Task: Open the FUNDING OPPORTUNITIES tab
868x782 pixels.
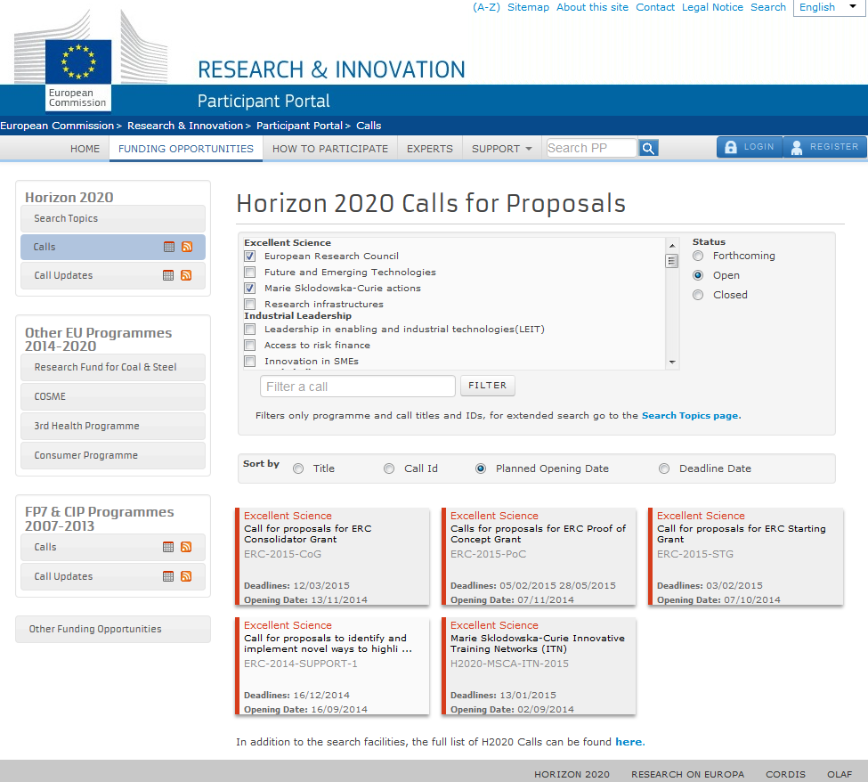Action: point(186,149)
